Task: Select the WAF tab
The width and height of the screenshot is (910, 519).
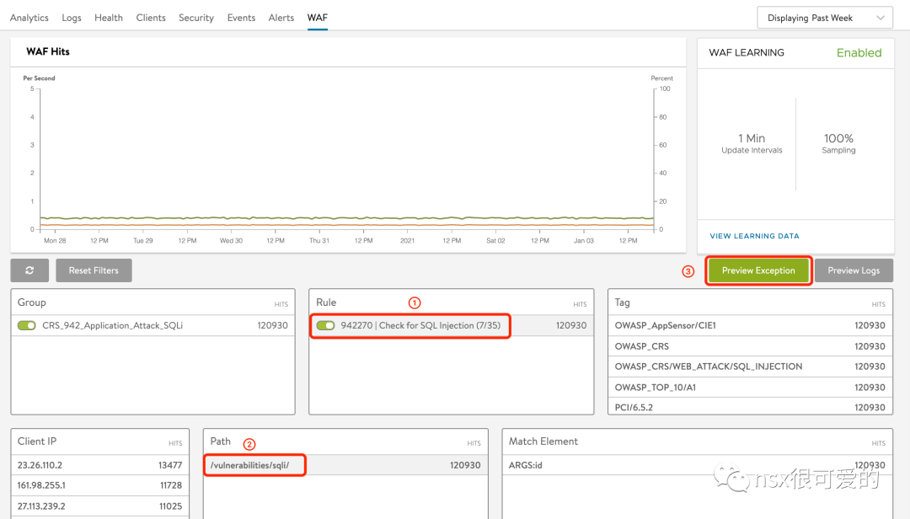Action: (318, 18)
